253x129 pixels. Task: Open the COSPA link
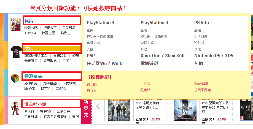click(x=61, y=89)
